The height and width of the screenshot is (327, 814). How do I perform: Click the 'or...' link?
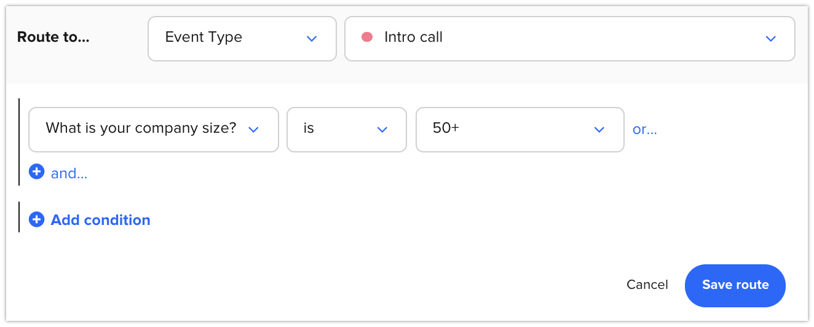[x=644, y=130]
